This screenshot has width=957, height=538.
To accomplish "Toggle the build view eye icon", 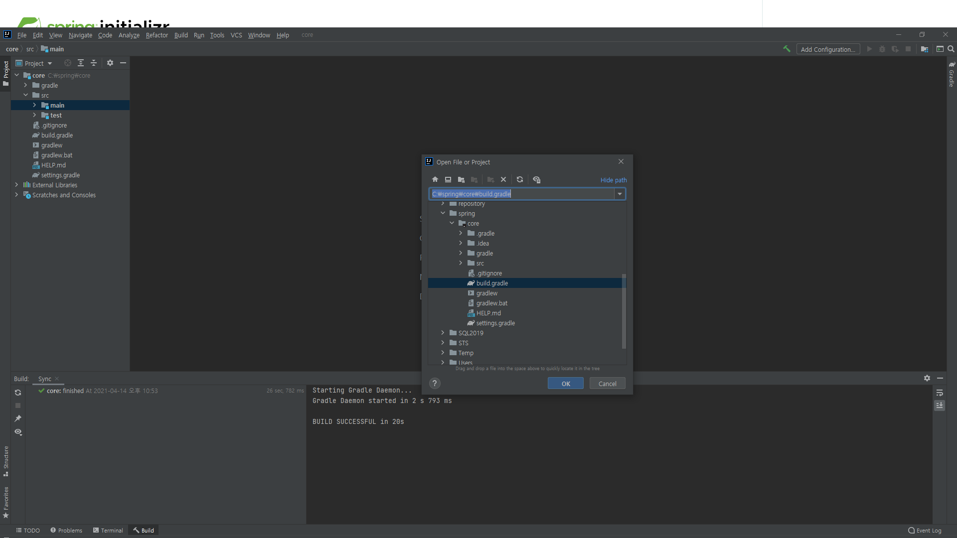I will click(x=18, y=432).
